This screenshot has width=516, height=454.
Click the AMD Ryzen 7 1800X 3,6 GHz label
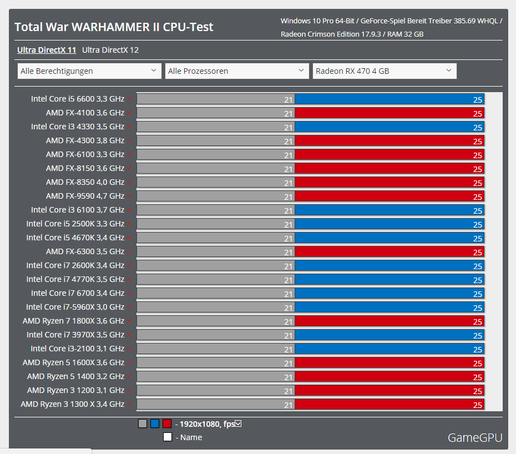click(x=73, y=321)
